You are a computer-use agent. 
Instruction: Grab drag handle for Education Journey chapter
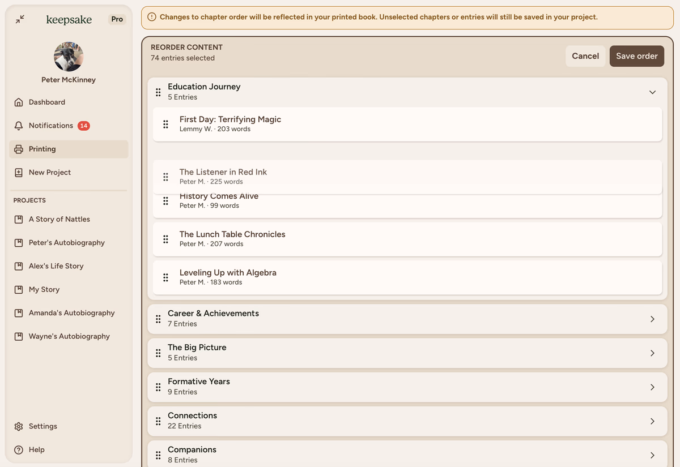[158, 92]
